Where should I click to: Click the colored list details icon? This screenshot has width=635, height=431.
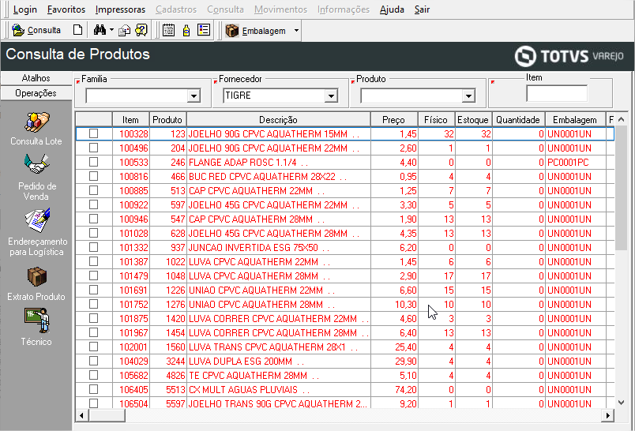click(204, 30)
